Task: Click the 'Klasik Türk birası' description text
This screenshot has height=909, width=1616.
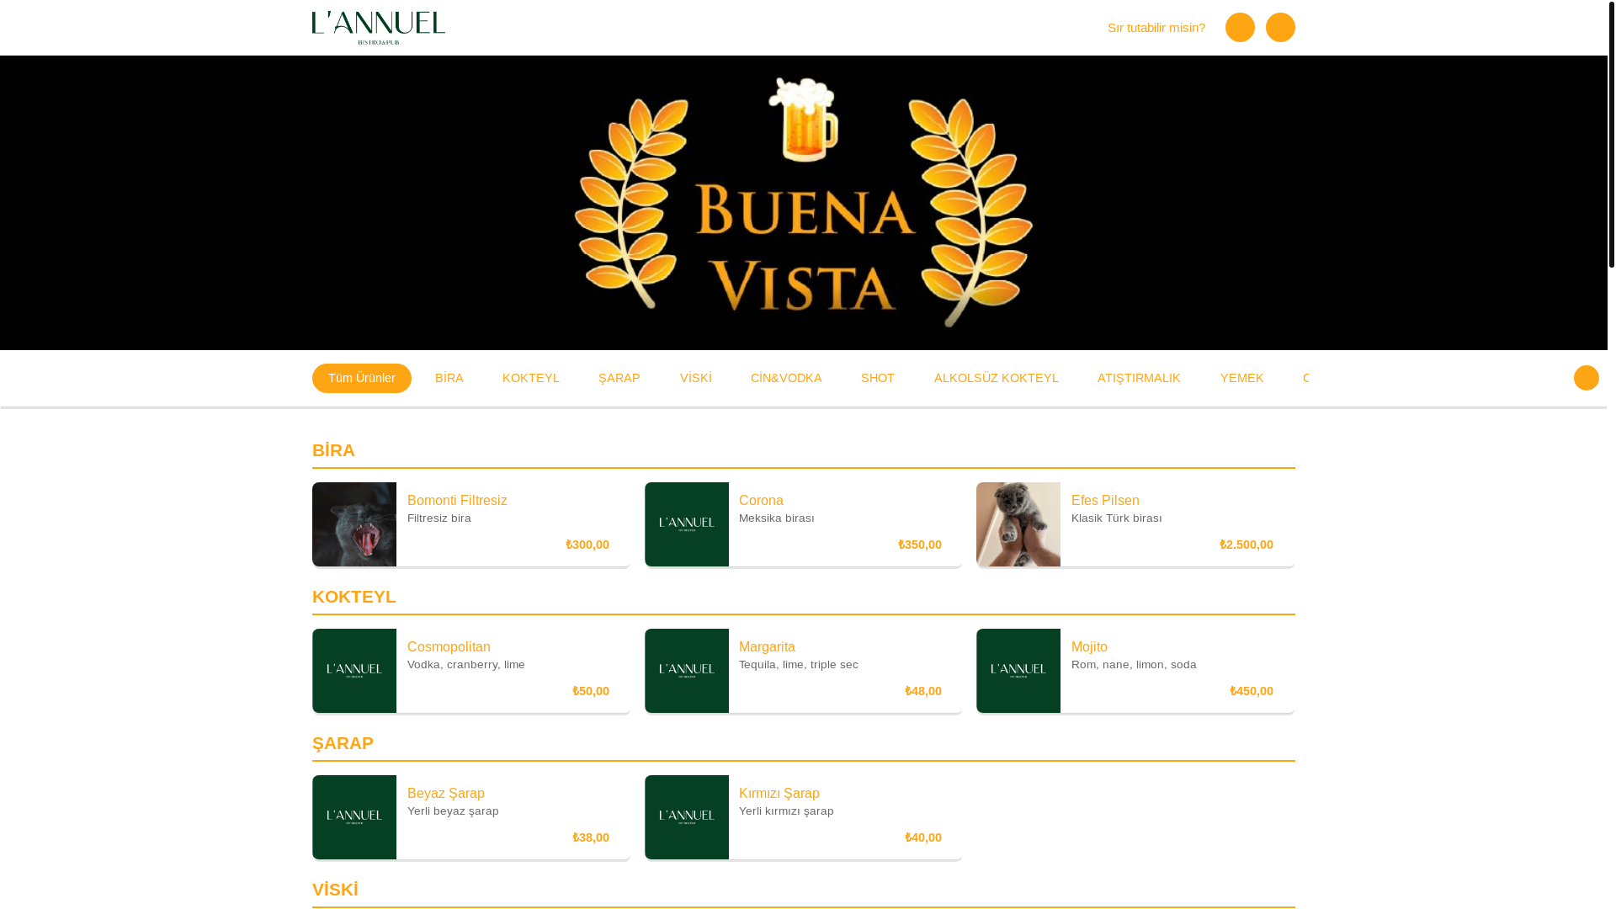Action: point(1117,518)
